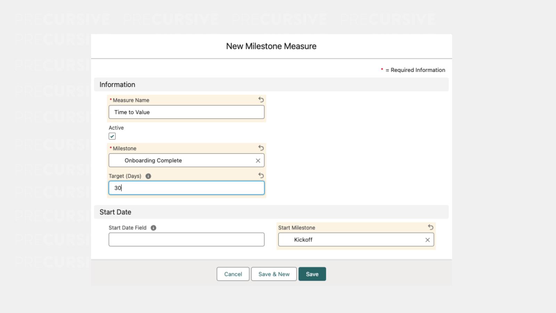This screenshot has width=556, height=313.
Task: Click the Cancel button
Action: coord(233,274)
